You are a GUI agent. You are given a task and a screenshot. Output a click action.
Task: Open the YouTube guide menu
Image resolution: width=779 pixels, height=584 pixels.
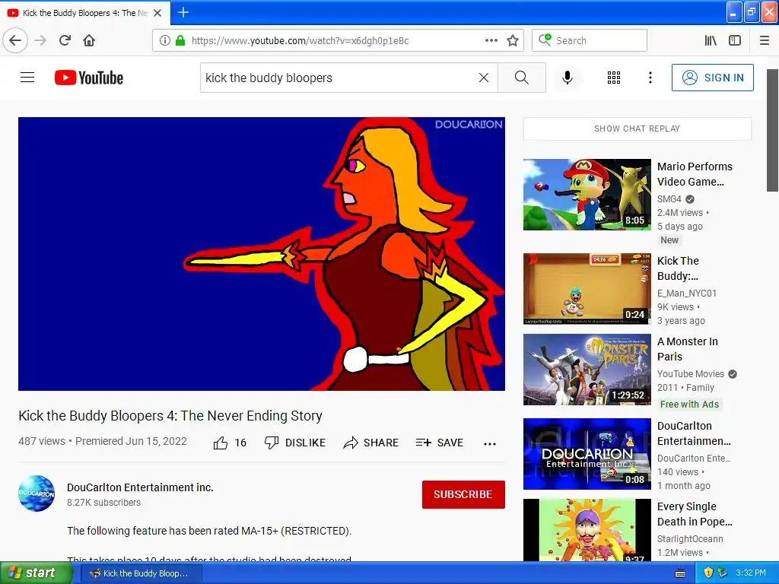point(27,78)
